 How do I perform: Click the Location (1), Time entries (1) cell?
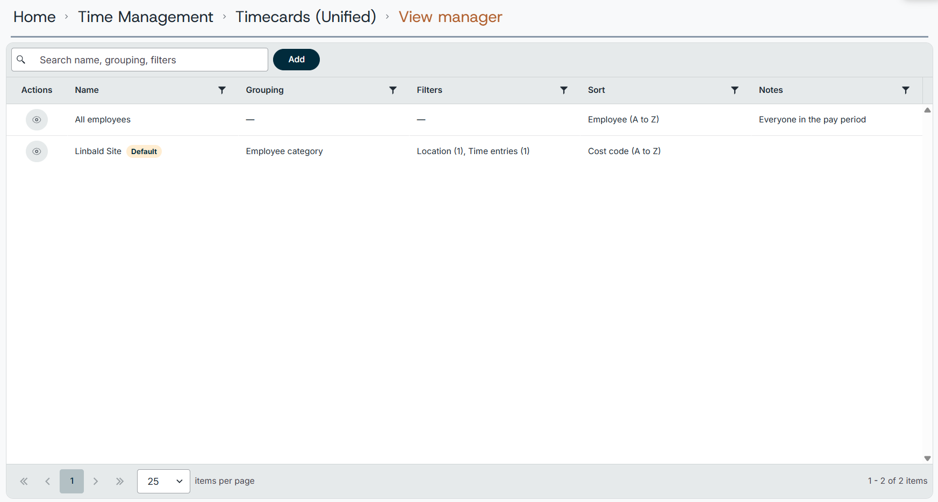coord(473,151)
